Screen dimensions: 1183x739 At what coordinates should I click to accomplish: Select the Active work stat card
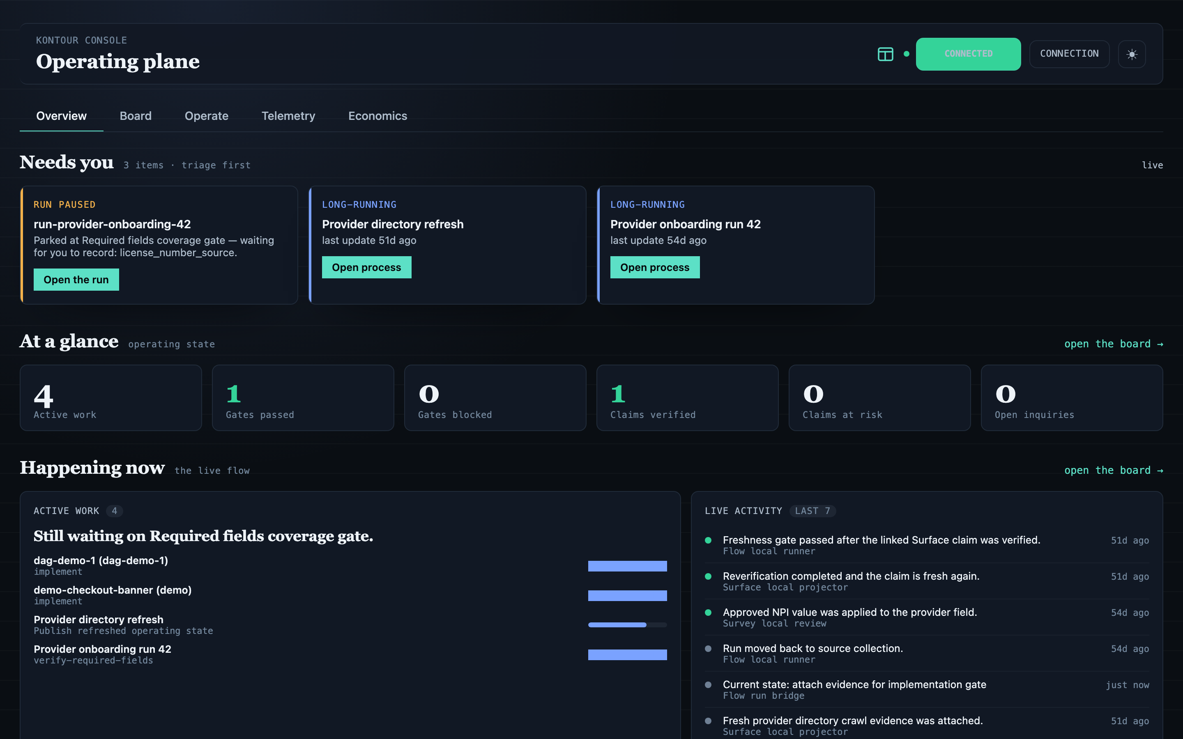tap(111, 398)
